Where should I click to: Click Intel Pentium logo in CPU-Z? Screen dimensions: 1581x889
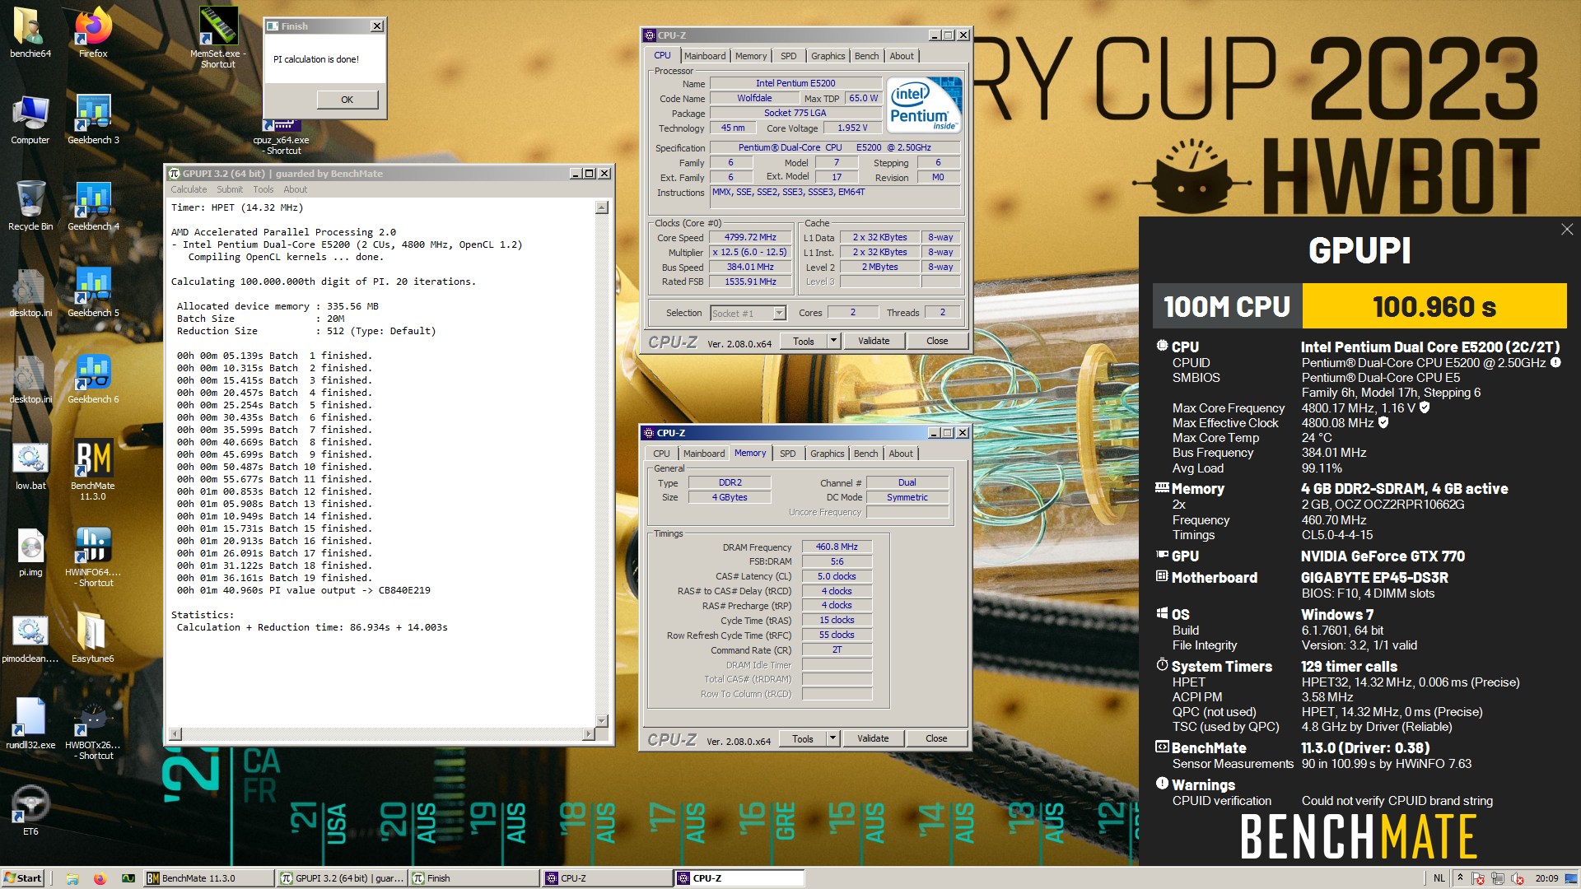click(x=924, y=105)
